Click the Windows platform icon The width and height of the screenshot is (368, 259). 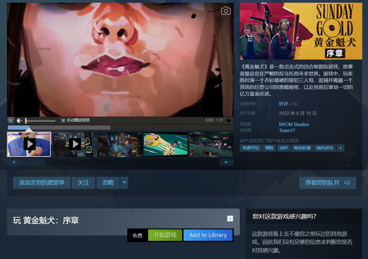(x=230, y=219)
